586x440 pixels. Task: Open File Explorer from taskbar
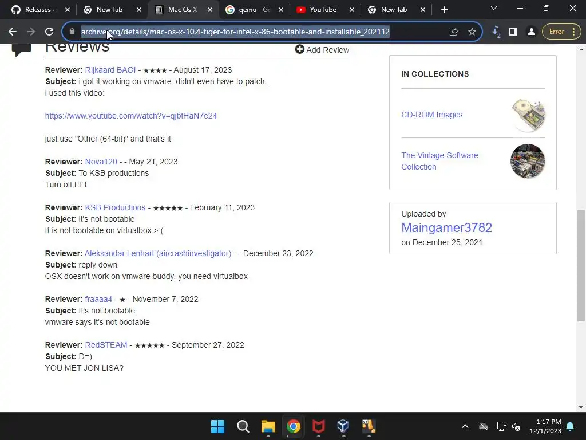[268, 426]
